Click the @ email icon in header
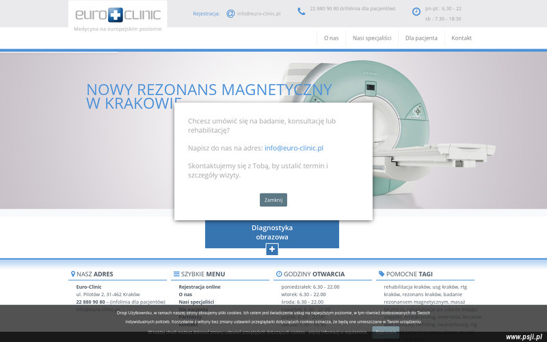Screen dimensions: 547x342 230,14
